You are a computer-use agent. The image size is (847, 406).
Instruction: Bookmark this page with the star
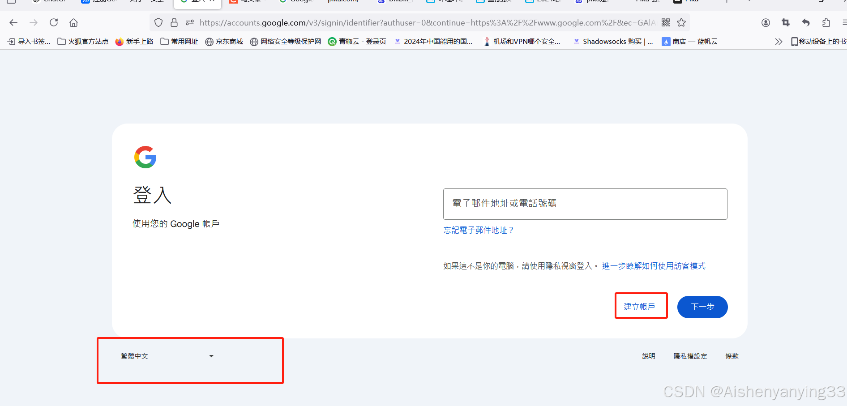(681, 22)
